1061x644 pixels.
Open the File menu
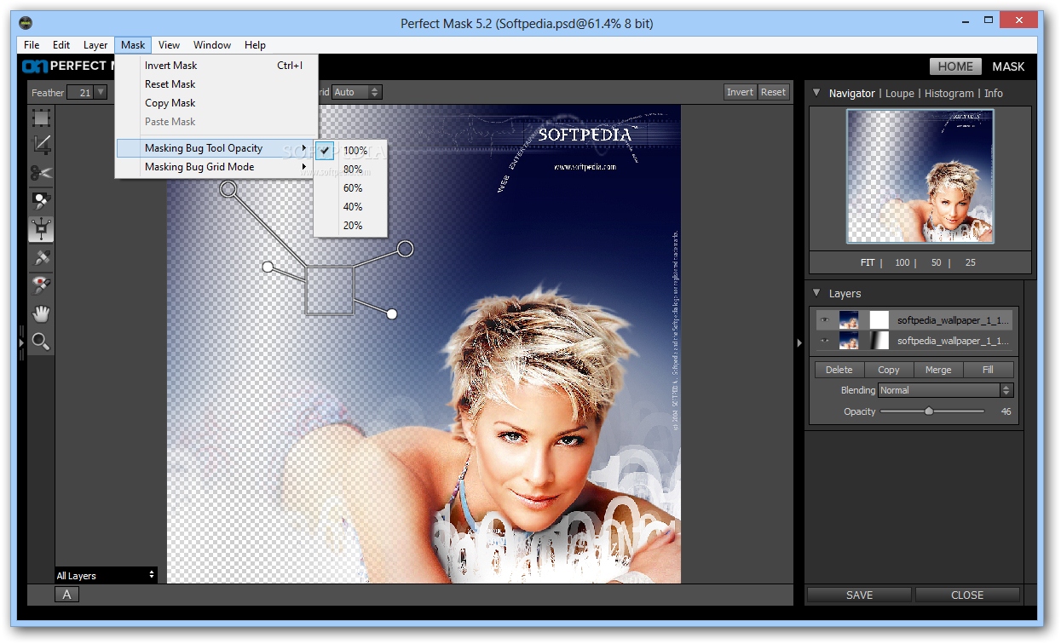(32, 45)
